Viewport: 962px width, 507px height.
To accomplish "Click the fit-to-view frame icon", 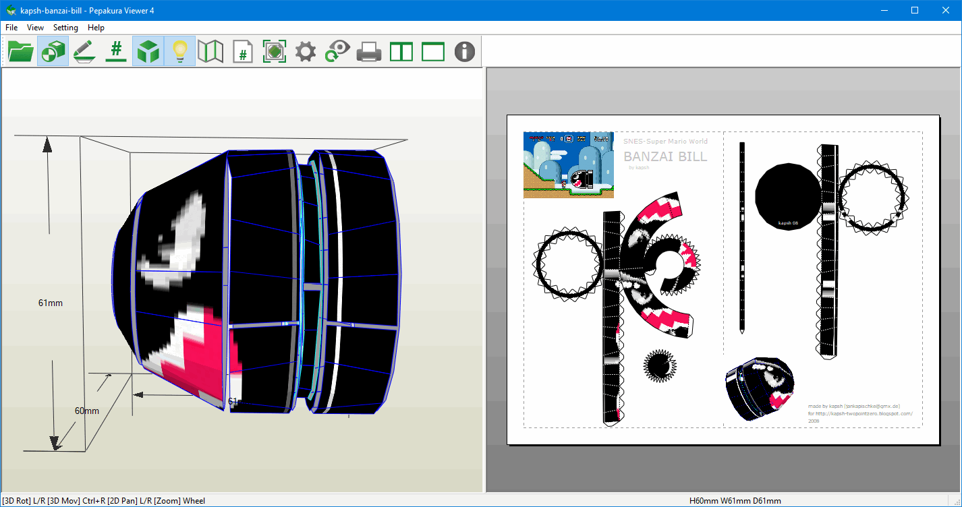I will click(x=274, y=51).
